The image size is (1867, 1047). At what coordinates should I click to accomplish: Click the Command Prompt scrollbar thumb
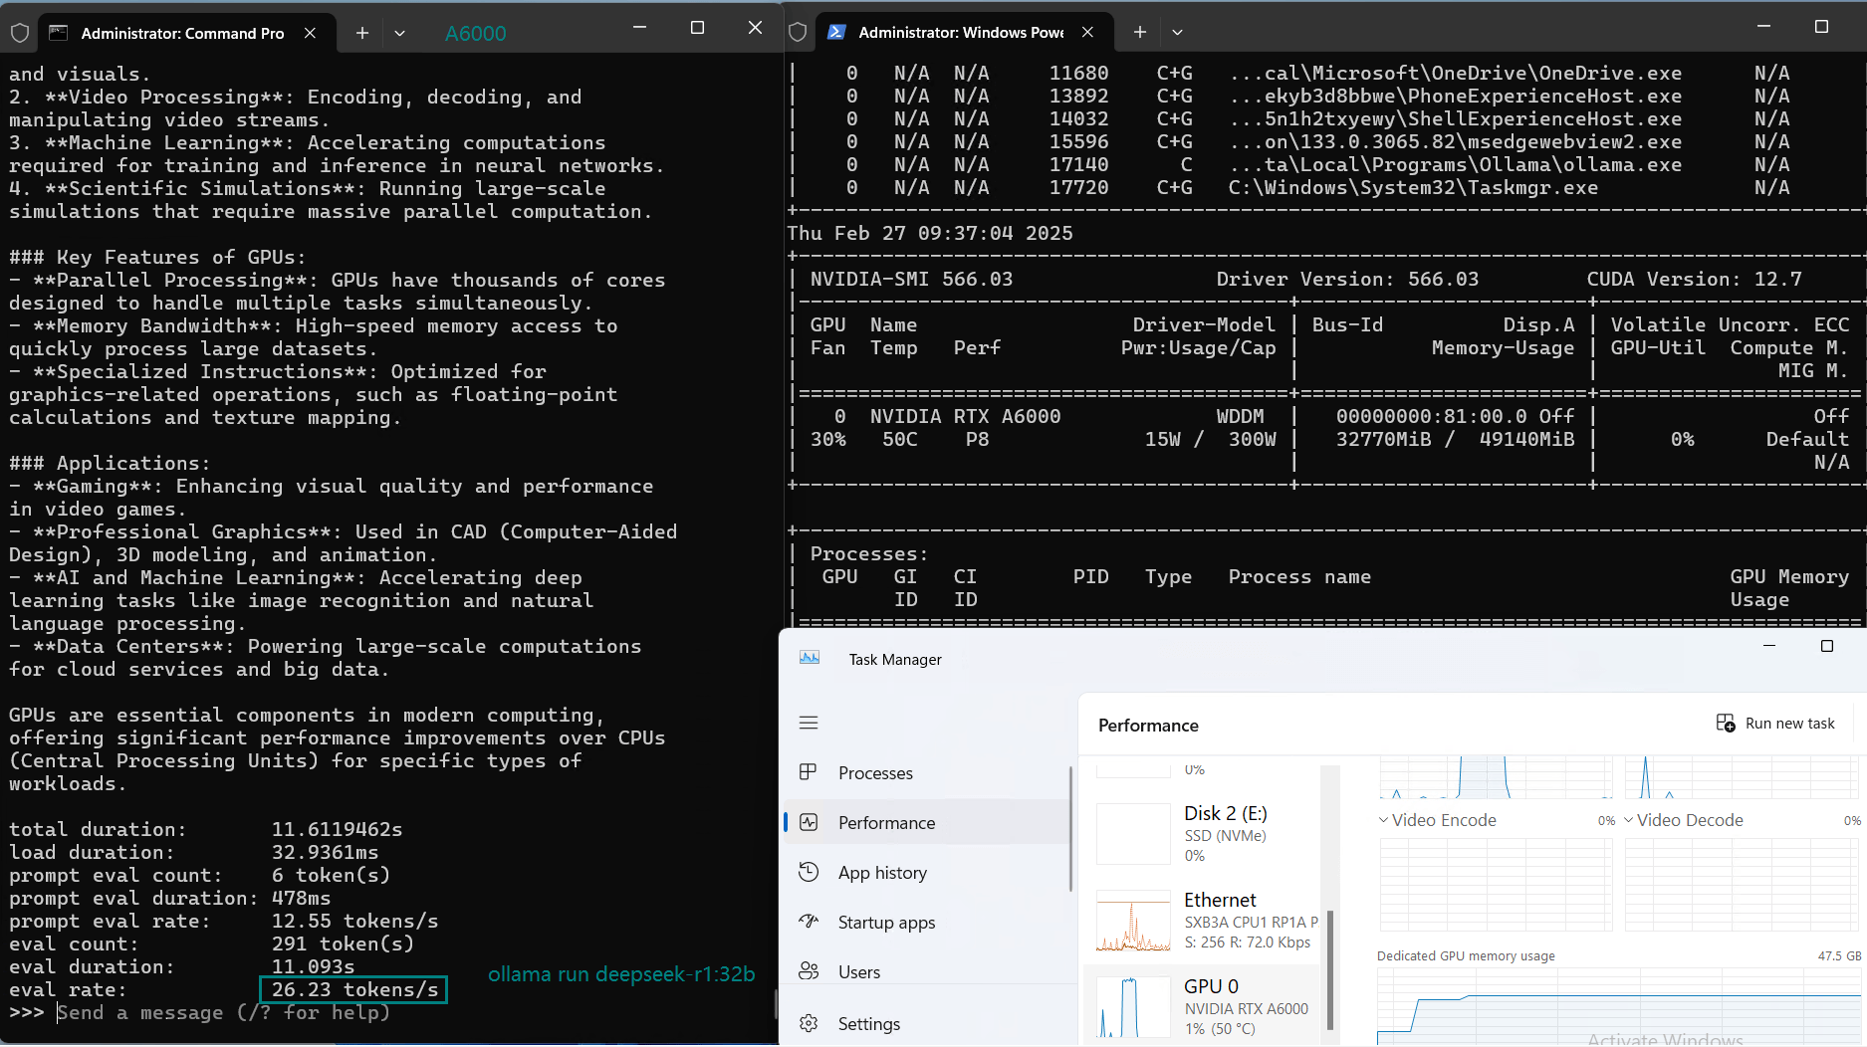tap(777, 1003)
